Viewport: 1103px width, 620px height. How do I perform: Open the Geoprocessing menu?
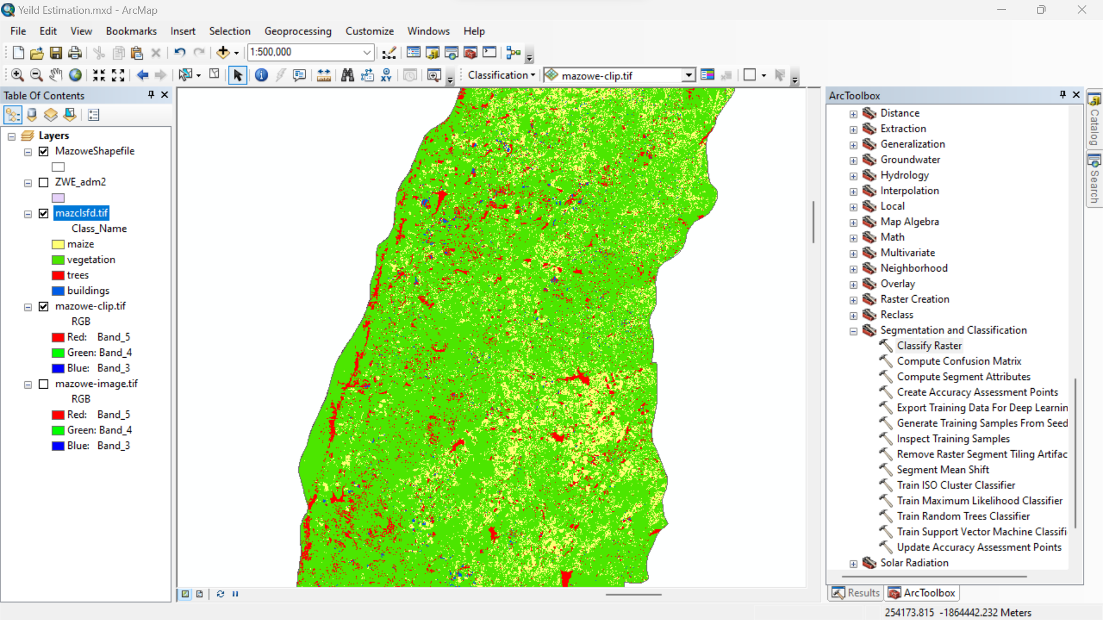point(298,31)
